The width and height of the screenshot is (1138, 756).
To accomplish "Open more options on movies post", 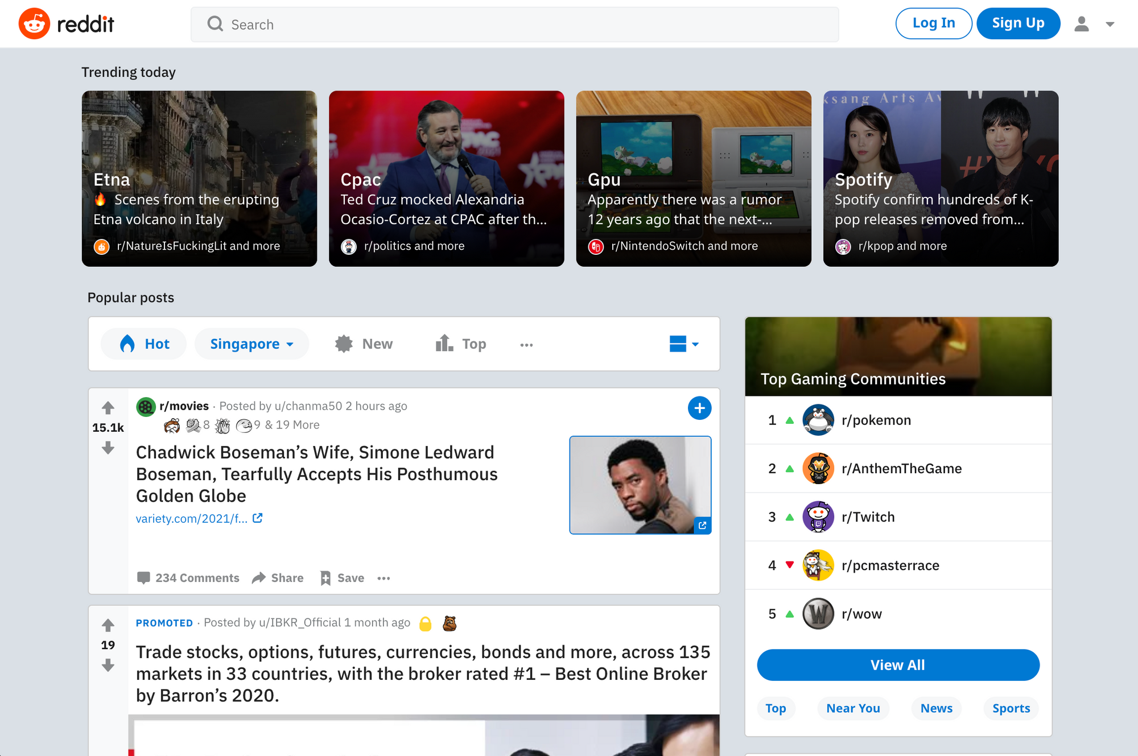I will (384, 579).
